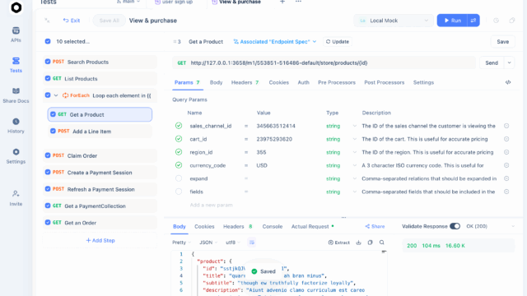
Task: Download the response with download icon
Action: coord(359,243)
